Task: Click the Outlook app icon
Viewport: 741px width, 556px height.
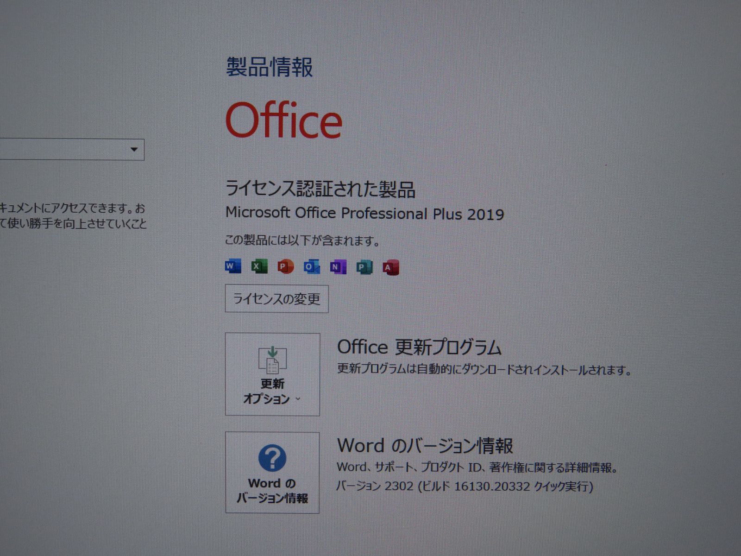Action: click(312, 266)
